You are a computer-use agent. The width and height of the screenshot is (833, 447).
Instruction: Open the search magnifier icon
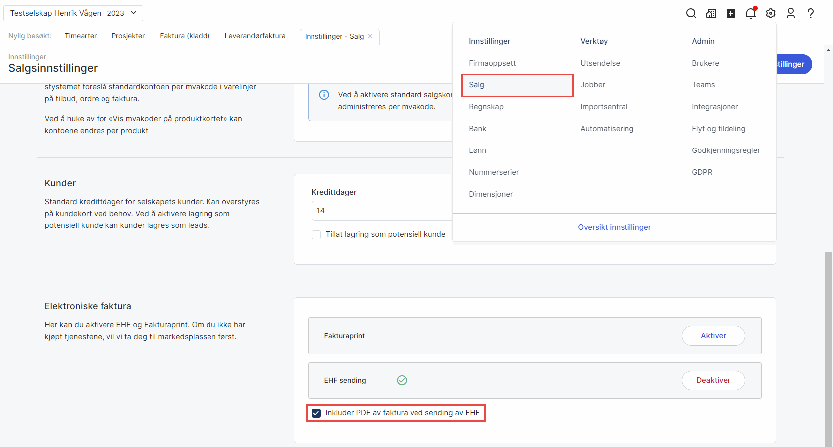pyautogui.click(x=691, y=13)
